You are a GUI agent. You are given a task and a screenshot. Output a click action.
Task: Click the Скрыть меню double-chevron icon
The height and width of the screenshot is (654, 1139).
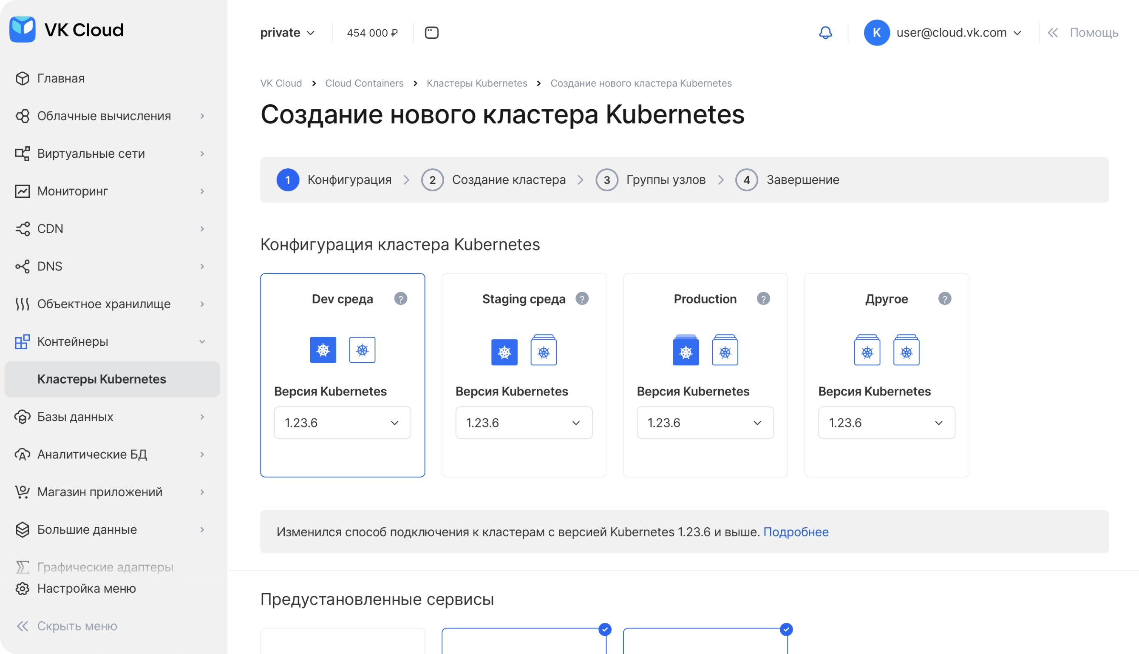22,626
